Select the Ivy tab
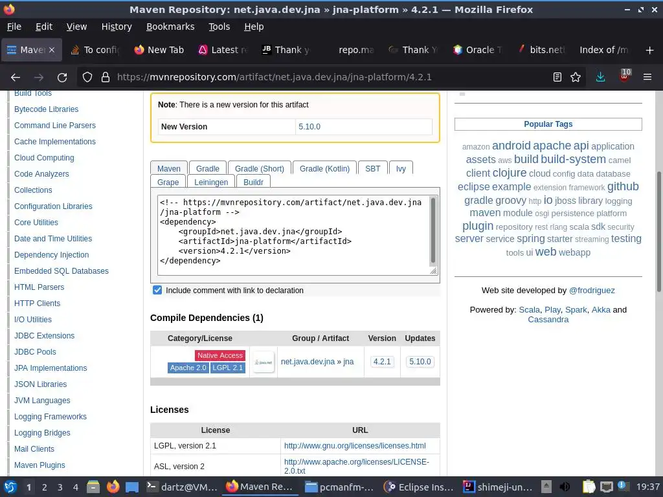Viewport: 663px width, 497px height. point(401,169)
